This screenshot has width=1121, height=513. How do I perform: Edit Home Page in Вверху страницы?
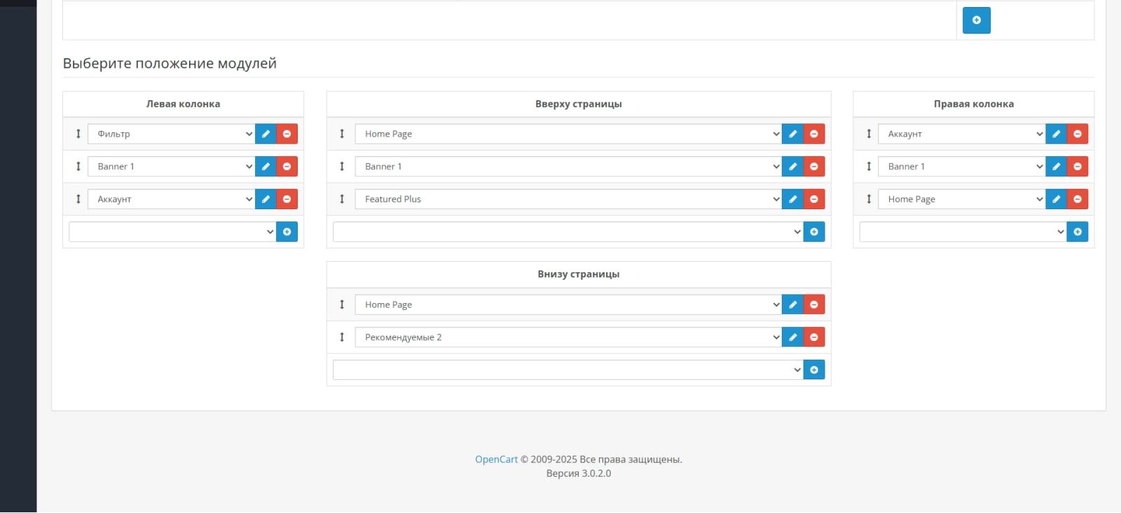click(x=792, y=134)
